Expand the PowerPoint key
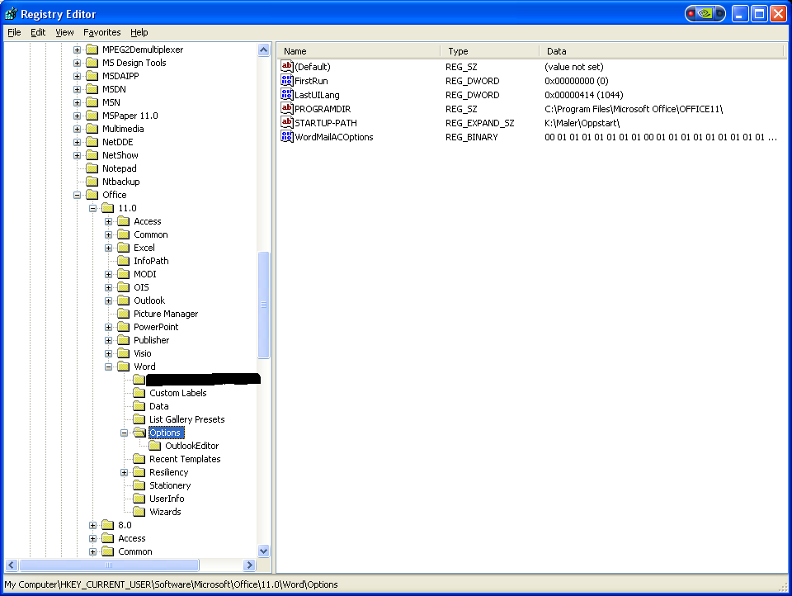 (108, 327)
